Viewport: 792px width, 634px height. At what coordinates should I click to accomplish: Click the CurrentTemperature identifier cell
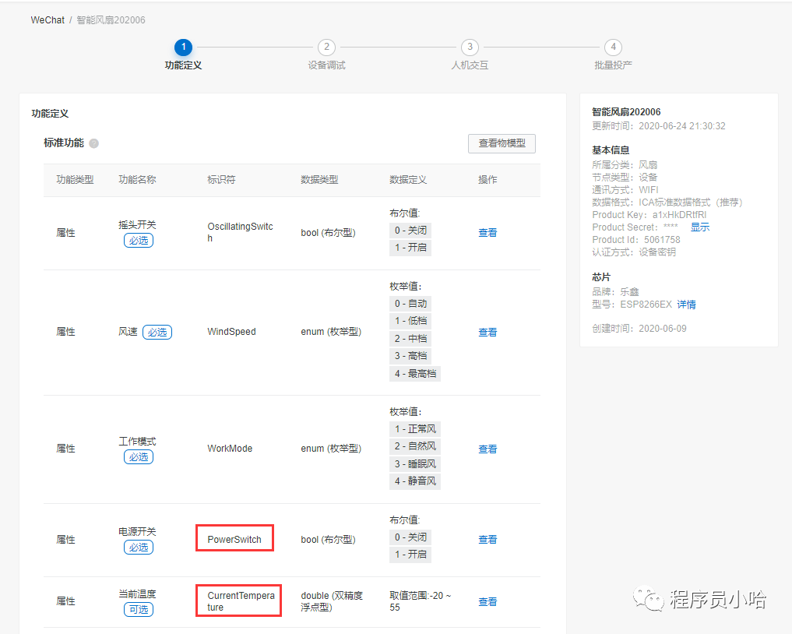[x=240, y=601]
